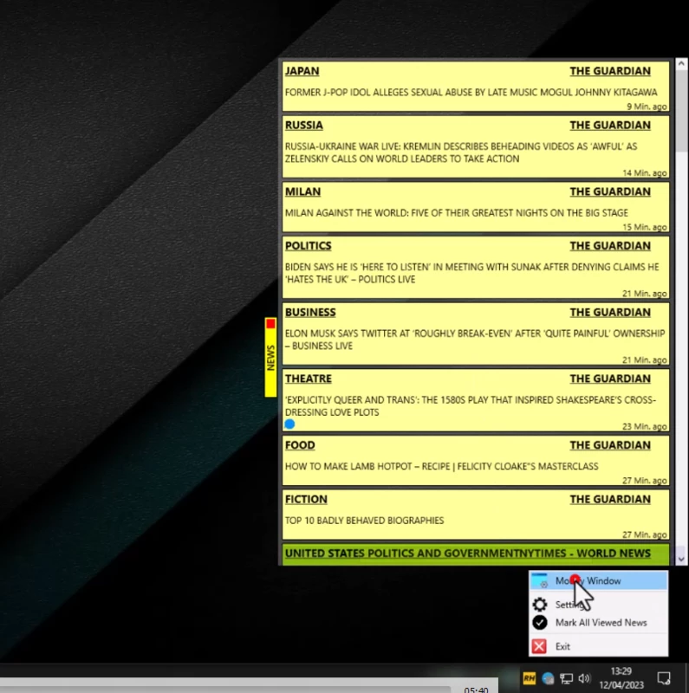Image resolution: width=689 pixels, height=693 pixels.
Task: Open the Milan against the world headline
Action: pos(457,213)
